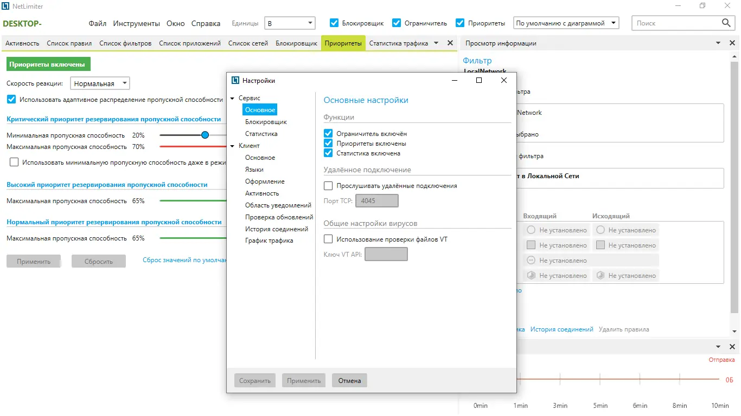Enable 'Использование проверки файлов VT' checkbox
The width and height of the screenshot is (741, 416).
(x=328, y=239)
